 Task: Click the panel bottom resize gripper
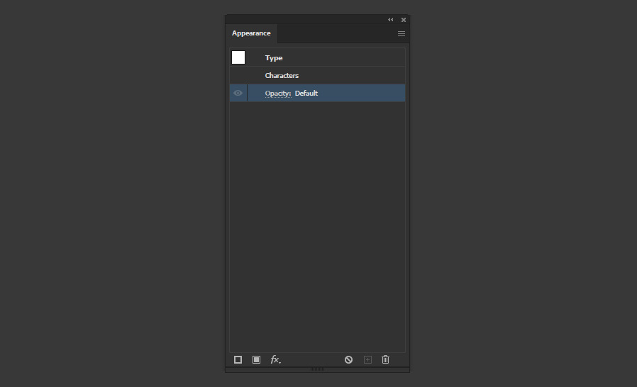click(x=317, y=369)
